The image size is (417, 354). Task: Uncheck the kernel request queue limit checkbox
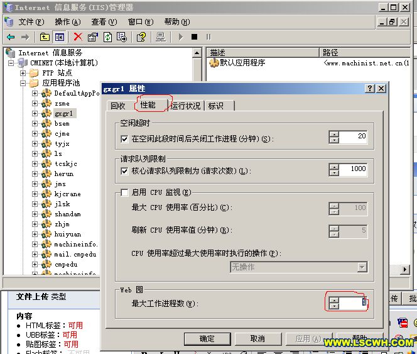pyautogui.click(x=124, y=171)
